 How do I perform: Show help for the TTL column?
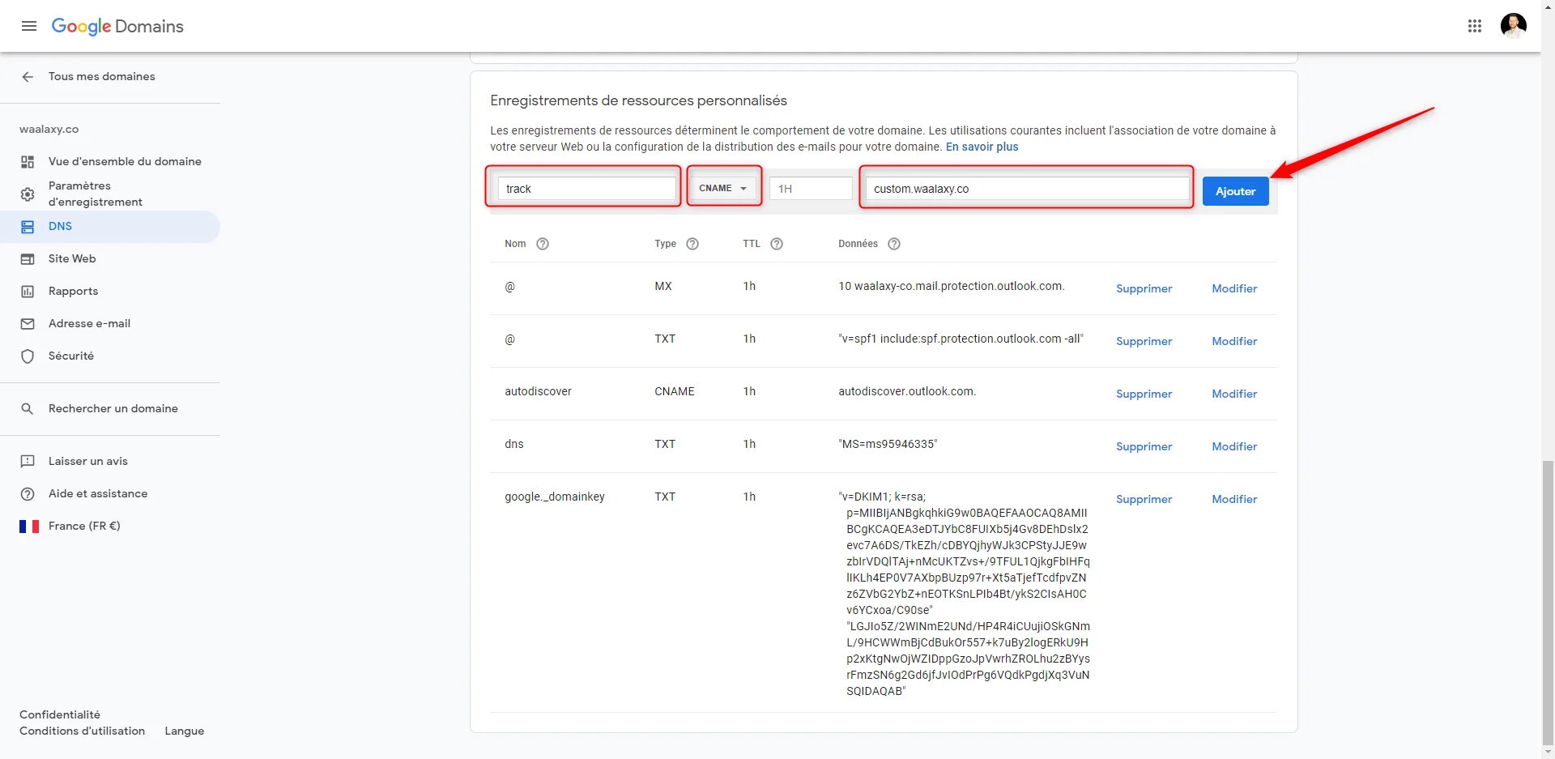coord(777,244)
